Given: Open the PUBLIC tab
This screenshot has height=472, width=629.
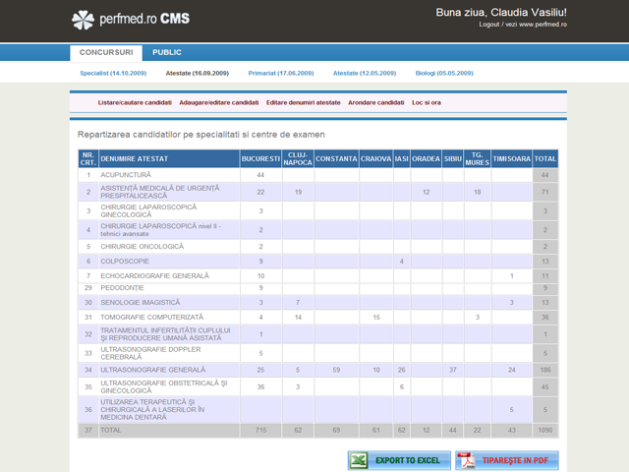Looking at the screenshot, I should (x=167, y=52).
